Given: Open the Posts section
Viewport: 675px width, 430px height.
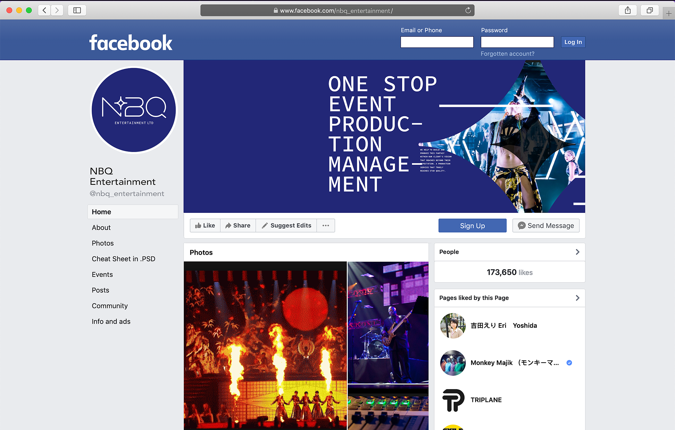Looking at the screenshot, I should (x=101, y=290).
